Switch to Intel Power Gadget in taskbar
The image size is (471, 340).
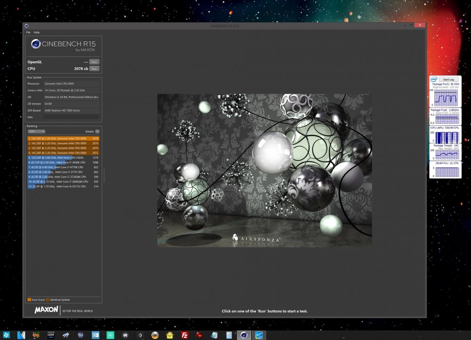(x=259, y=335)
